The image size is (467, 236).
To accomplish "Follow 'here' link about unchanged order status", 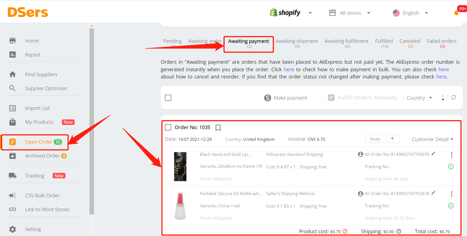I will (441, 77).
